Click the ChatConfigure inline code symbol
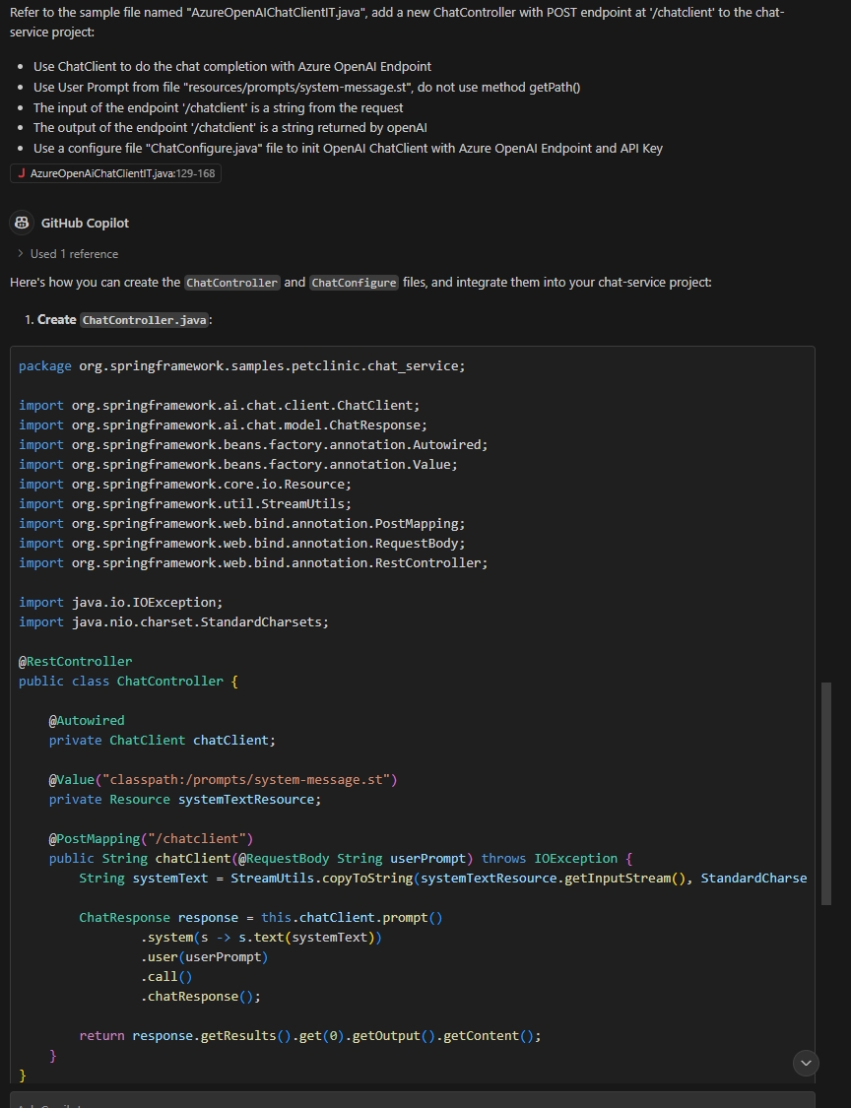This screenshot has height=1108, width=851. (355, 283)
